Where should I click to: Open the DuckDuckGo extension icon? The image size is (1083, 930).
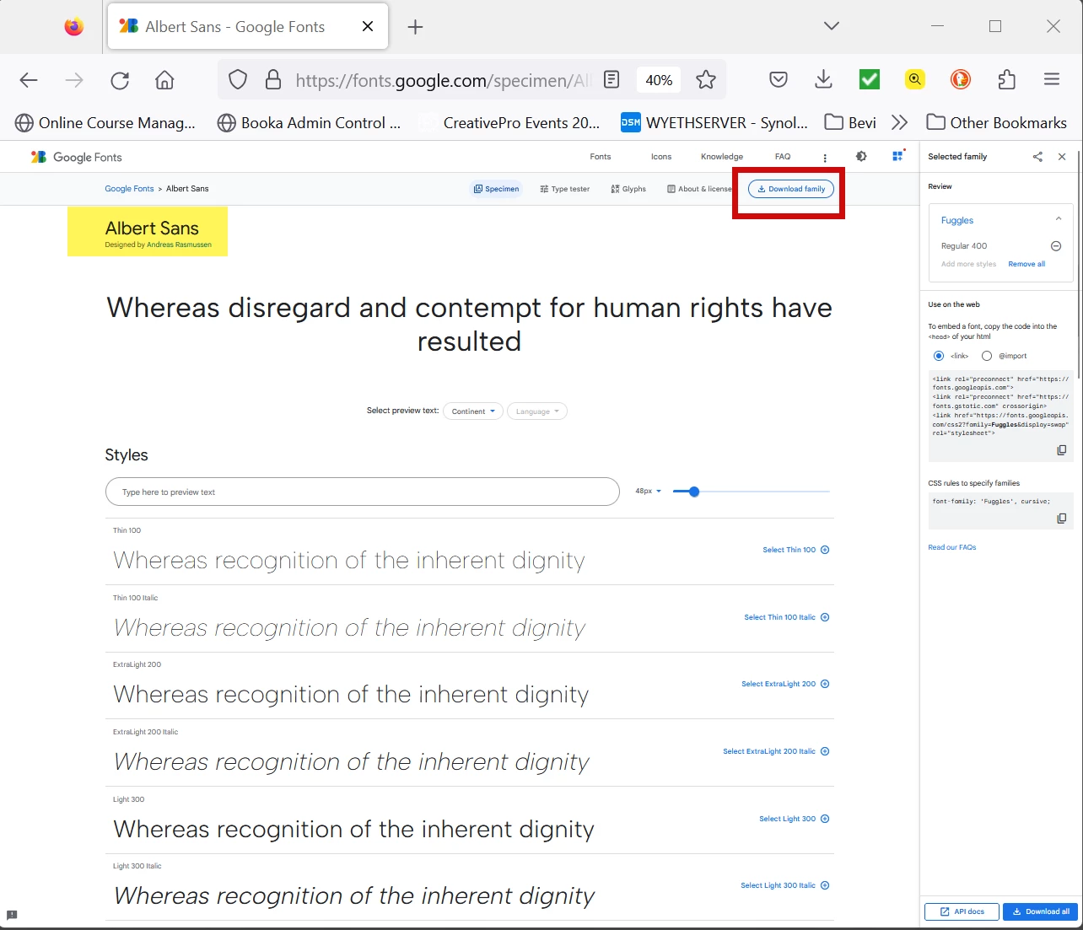(961, 80)
